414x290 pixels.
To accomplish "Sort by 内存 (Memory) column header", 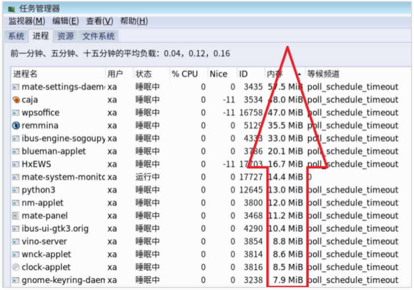I will tap(275, 74).
